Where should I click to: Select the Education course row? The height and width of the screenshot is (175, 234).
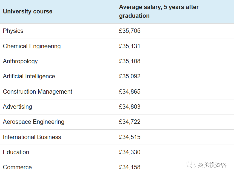pyautogui.click(x=16, y=152)
